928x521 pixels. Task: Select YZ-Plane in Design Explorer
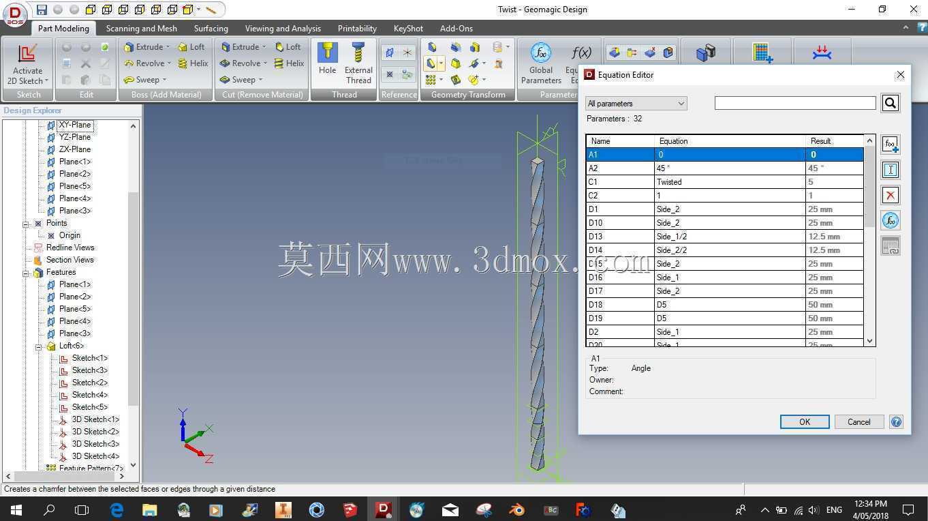(75, 137)
